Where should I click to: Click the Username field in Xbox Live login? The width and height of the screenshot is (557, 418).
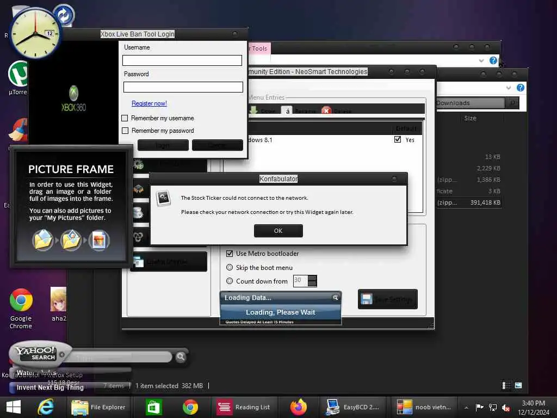point(182,60)
